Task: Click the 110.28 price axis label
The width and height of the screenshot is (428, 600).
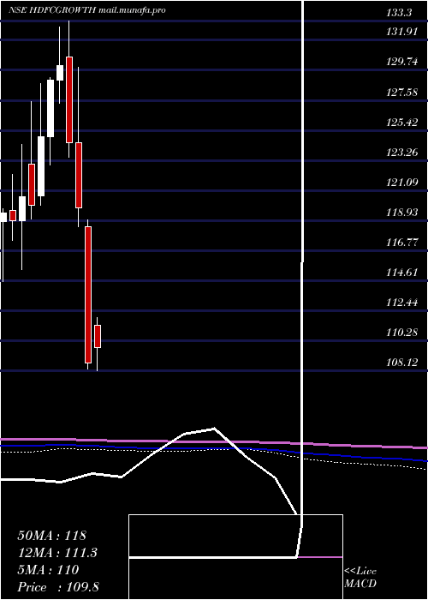Action: tap(402, 333)
